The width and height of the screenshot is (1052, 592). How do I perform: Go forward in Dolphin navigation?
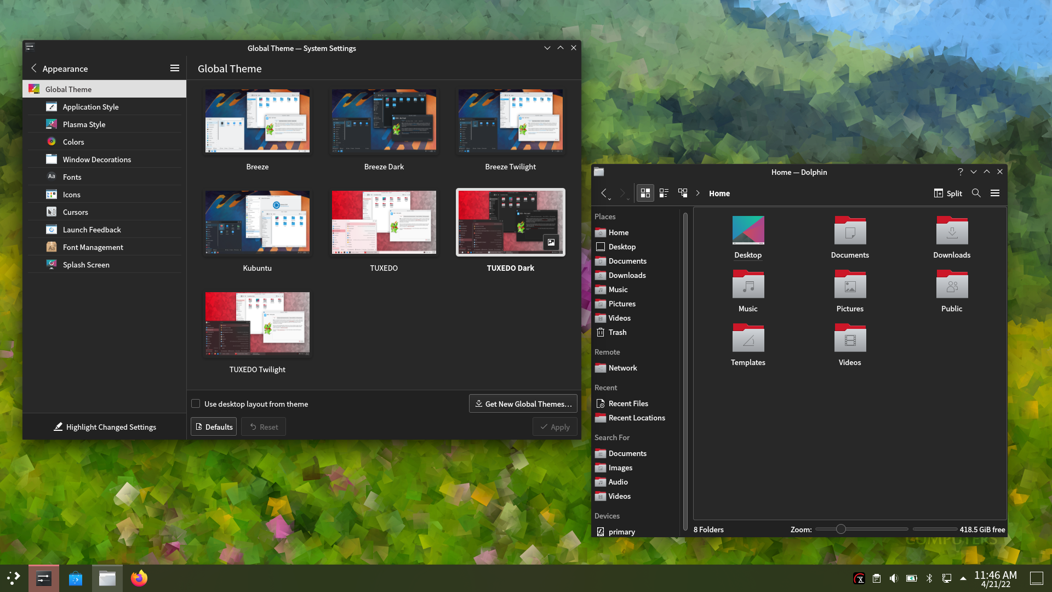pos(623,193)
